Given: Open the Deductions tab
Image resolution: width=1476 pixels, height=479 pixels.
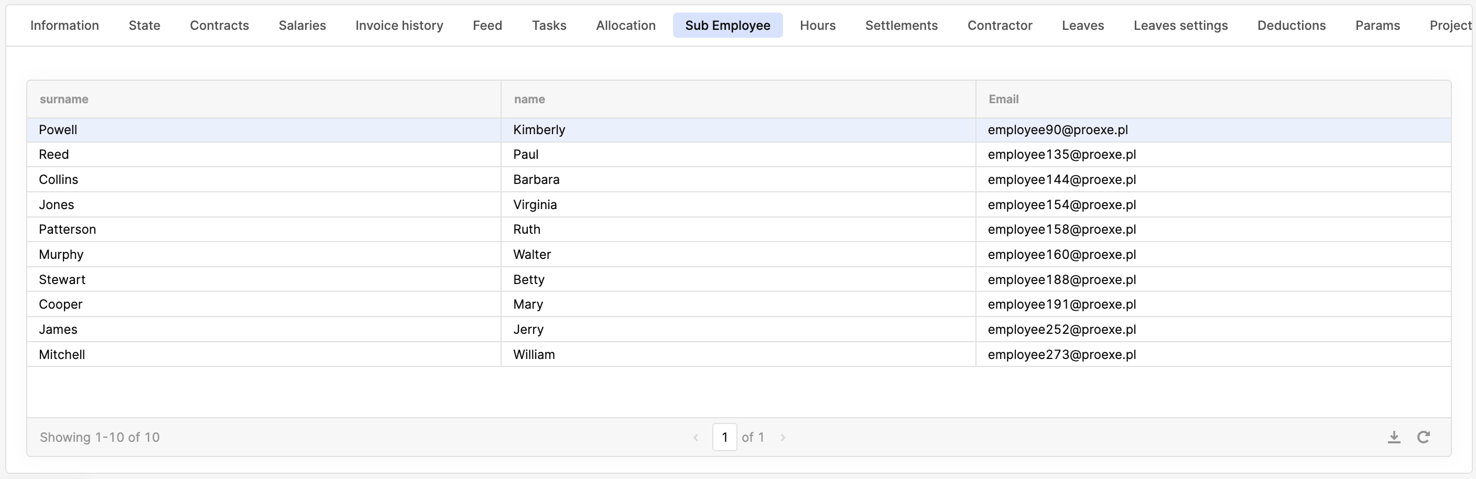Looking at the screenshot, I should coord(1291,25).
